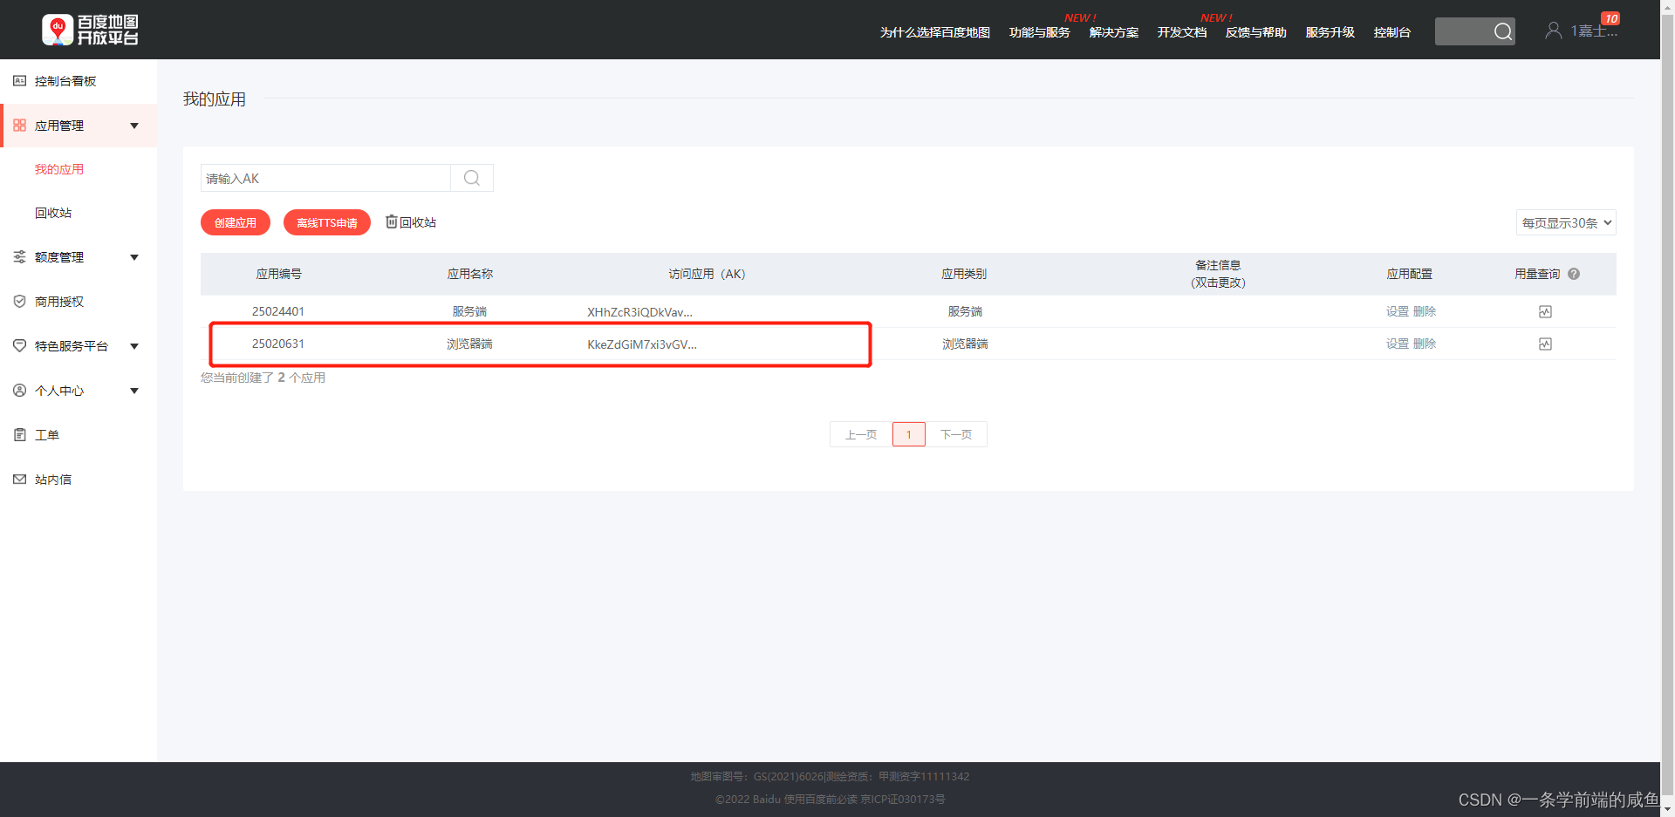
Task: Focus the 请输入AK input field
Action: tap(325, 178)
